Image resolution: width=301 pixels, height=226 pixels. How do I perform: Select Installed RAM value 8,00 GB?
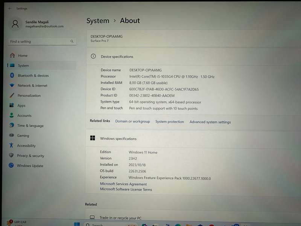[x=148, y=83]
